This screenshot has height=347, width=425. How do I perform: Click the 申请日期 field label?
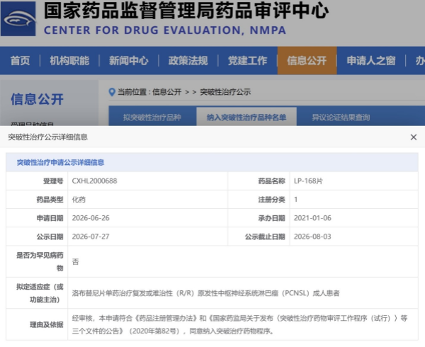coord(50,218)
